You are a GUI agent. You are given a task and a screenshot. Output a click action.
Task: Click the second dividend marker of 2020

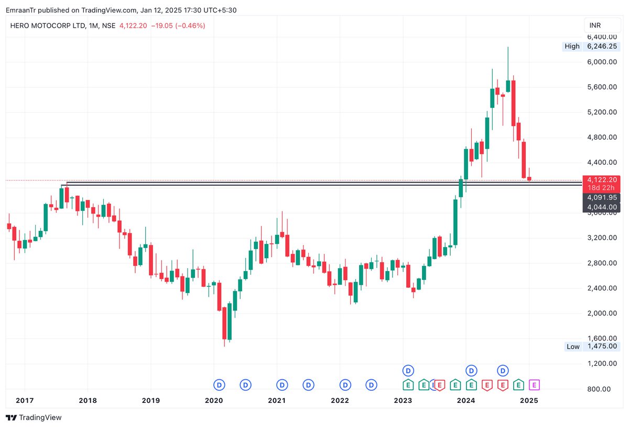pos(245,385)
